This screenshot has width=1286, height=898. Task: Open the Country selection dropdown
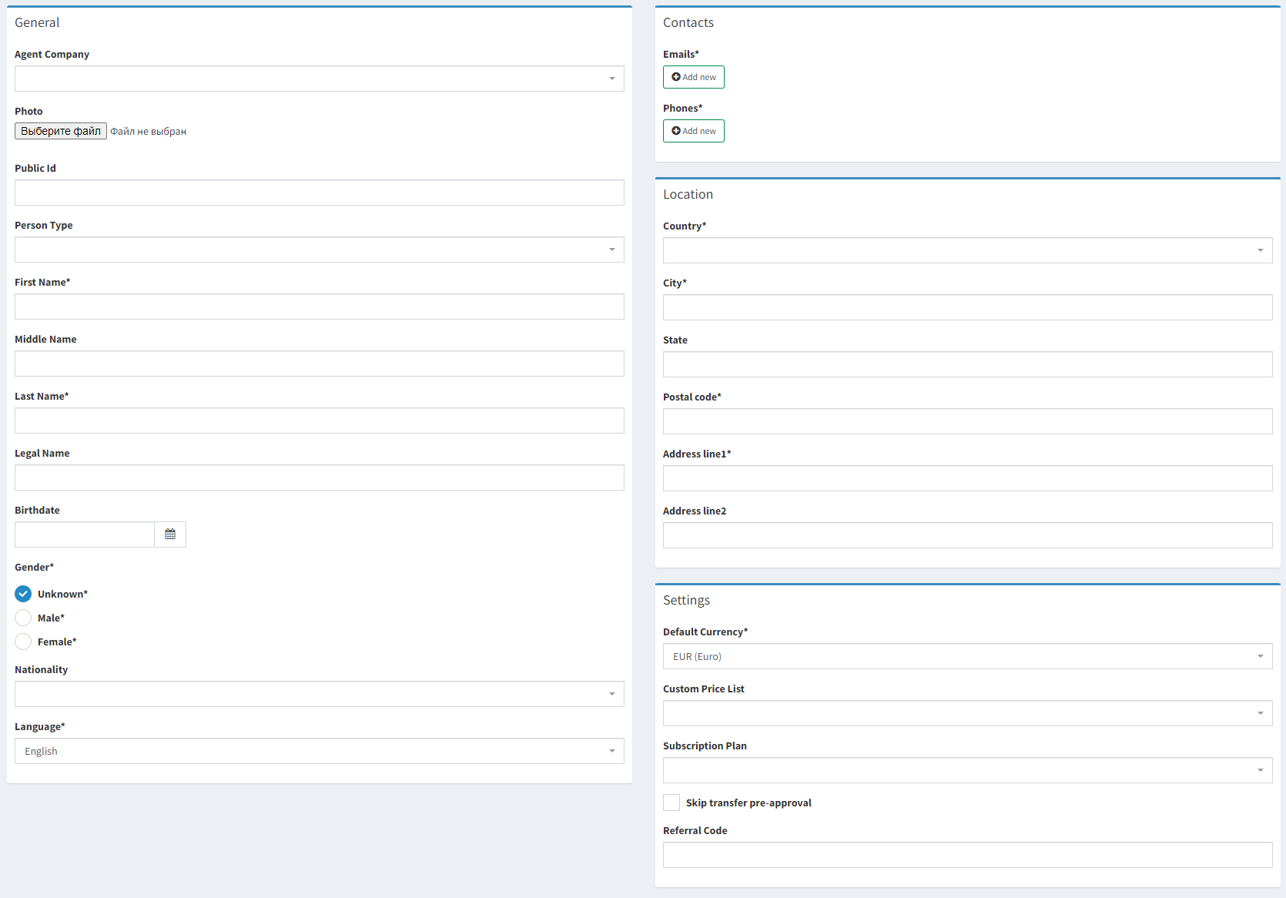point(967,250)
